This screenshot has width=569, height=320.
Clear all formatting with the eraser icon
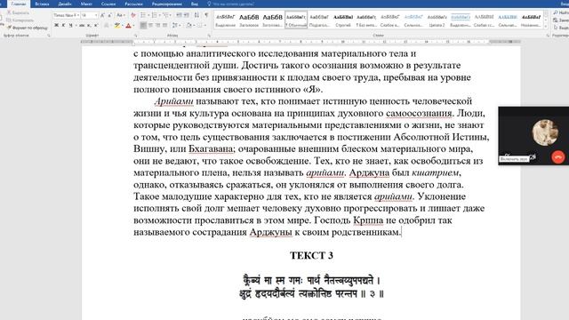click(x=133, y=15)
